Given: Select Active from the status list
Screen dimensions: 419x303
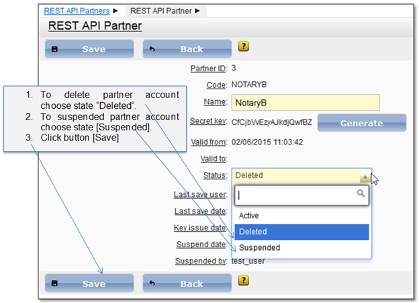Looking at the screenshot, I should pos(249,216).
